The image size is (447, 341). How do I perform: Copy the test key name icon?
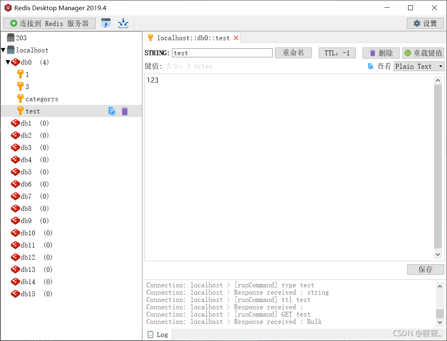[112, 111]
